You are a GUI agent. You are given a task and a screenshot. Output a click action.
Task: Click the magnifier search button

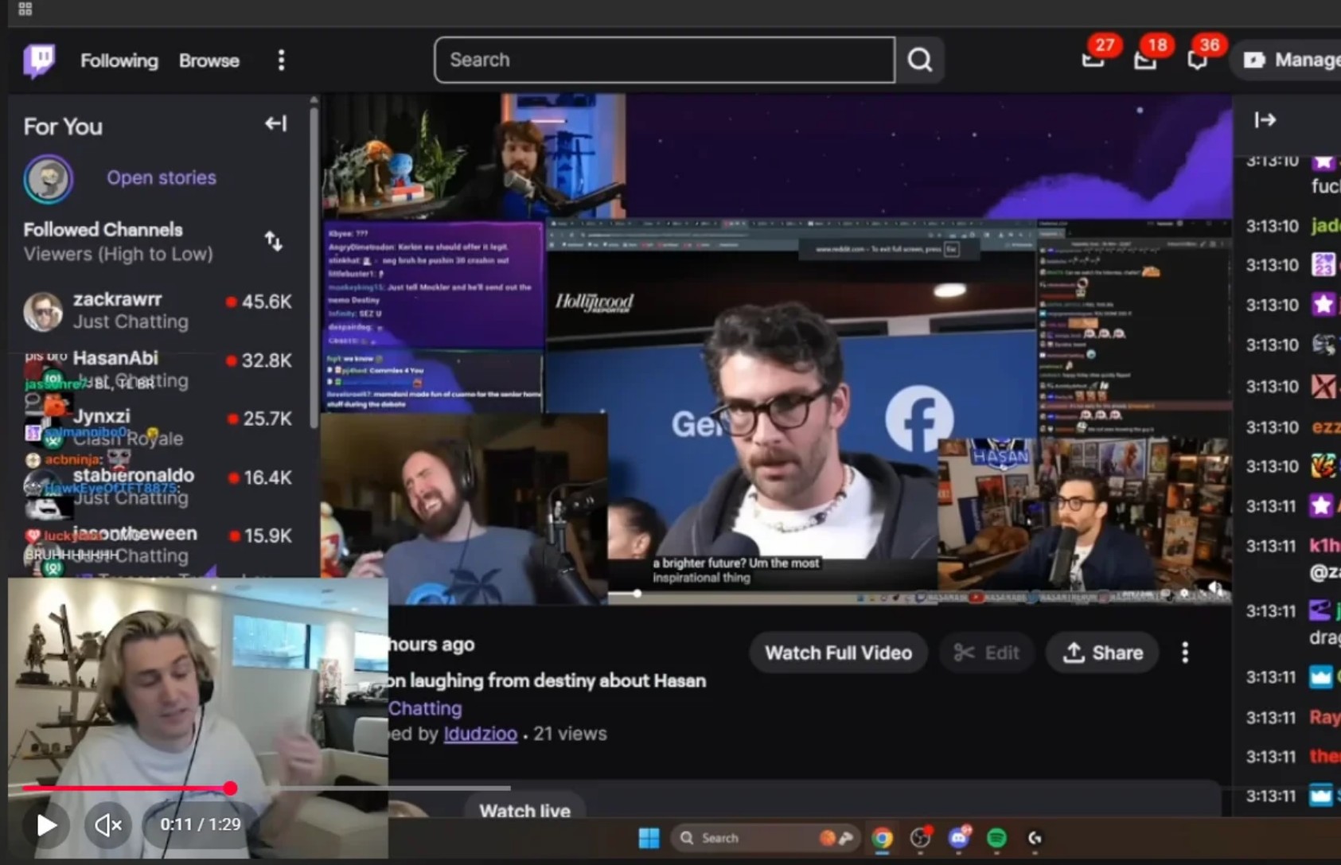click(x=920, y=60)
